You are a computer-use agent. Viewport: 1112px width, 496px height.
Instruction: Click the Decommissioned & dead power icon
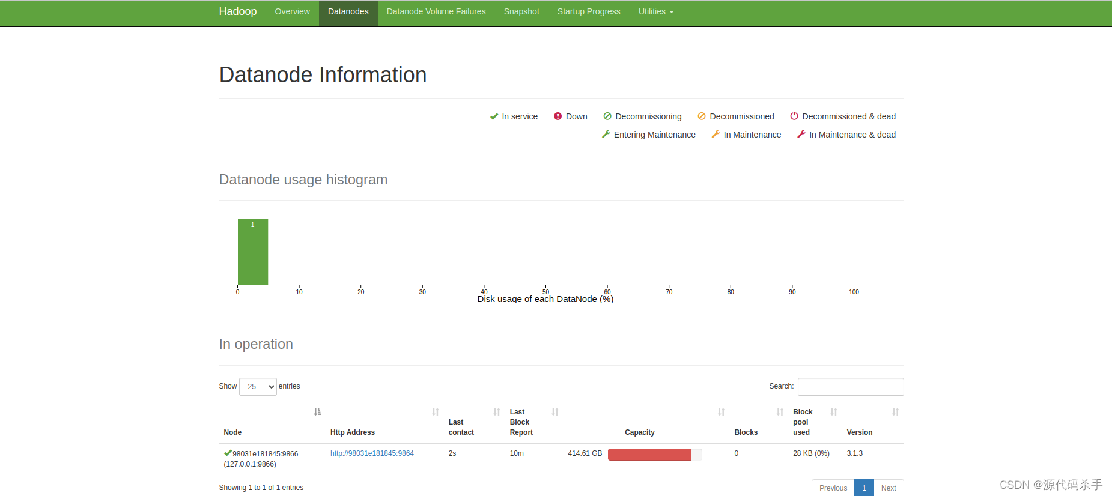click(794, 116)
